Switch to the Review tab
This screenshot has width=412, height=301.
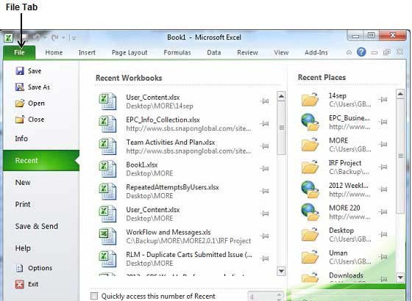click(247, 52)
